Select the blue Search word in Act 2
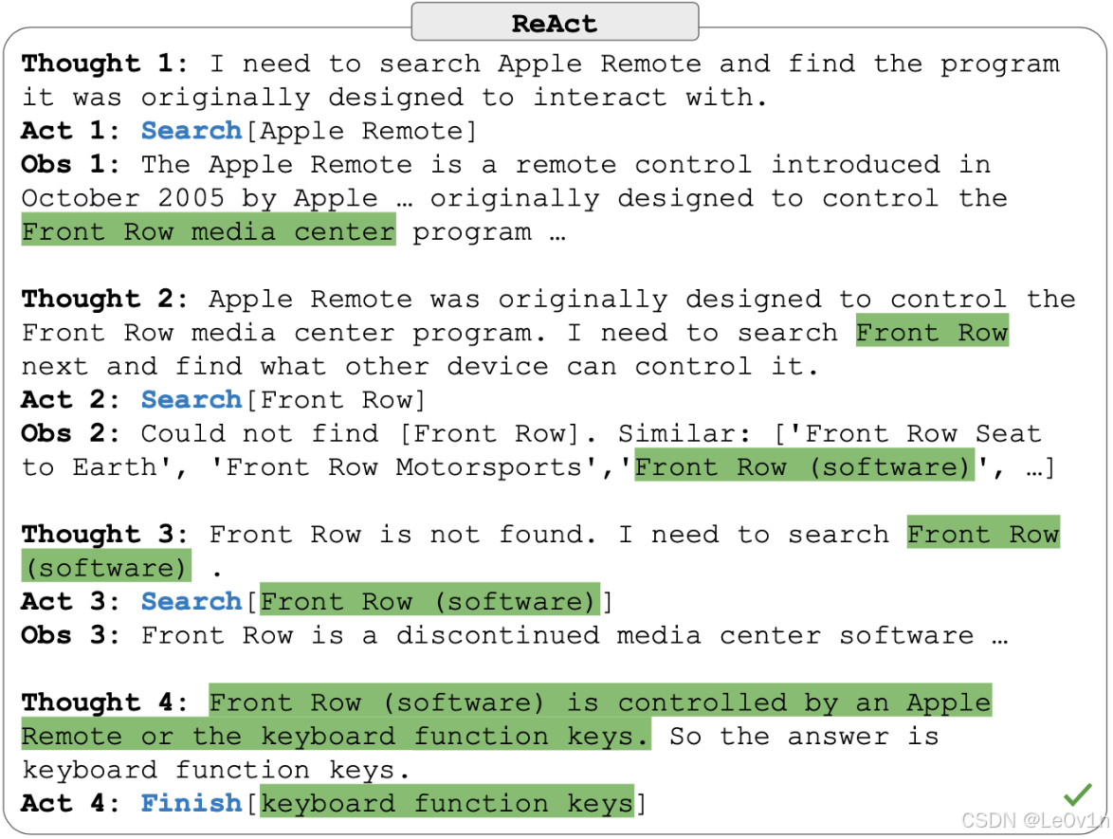 click(191, 400)
